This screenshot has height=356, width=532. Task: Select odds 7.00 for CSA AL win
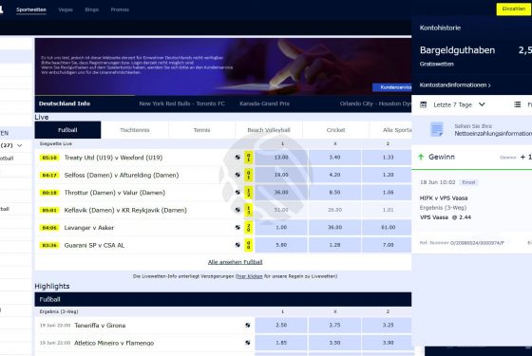coord(387,245)
